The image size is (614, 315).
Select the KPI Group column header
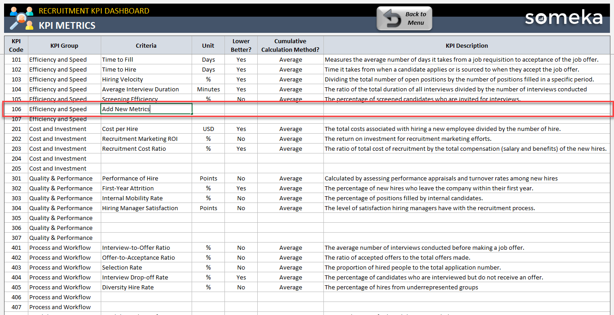(64, 45)
